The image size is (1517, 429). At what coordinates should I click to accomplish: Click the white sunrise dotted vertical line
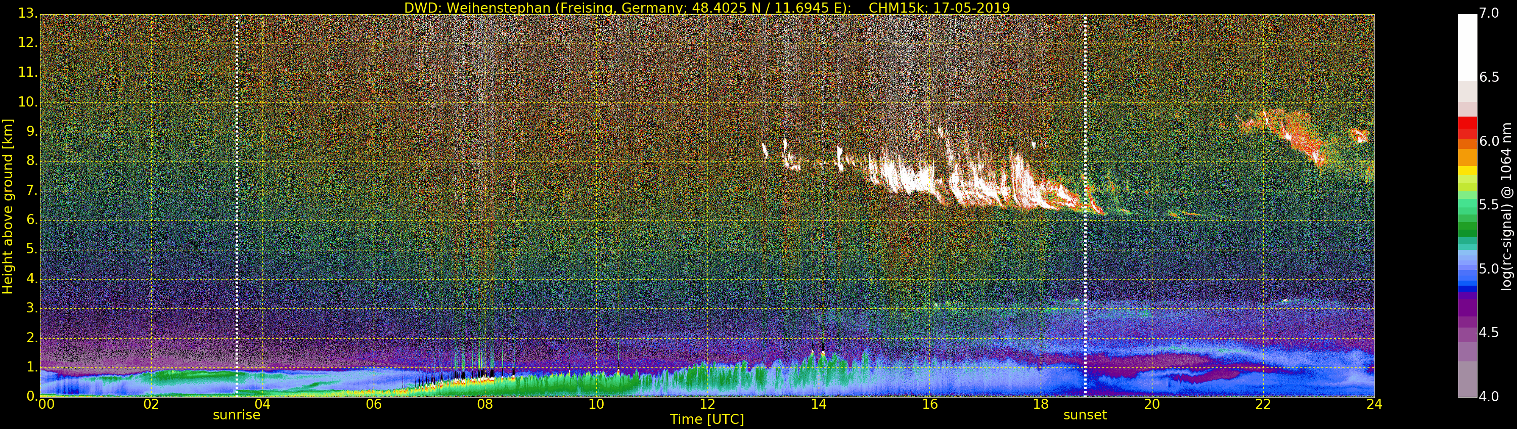237,206
